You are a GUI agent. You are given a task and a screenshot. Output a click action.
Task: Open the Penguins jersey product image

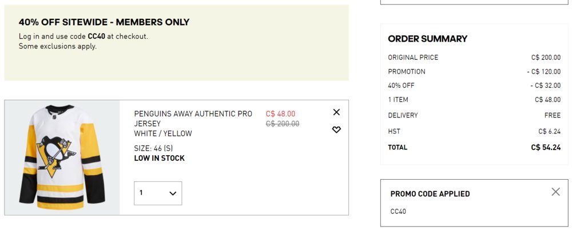[x=62, y=157]
